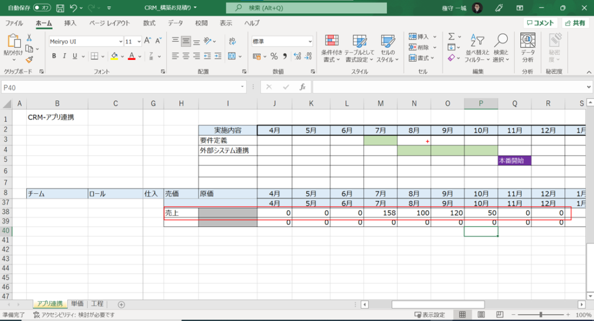Screen dimensions: 594x321
Task: Open the font size 11 dropdown
Action: click(x=139, y=41)
